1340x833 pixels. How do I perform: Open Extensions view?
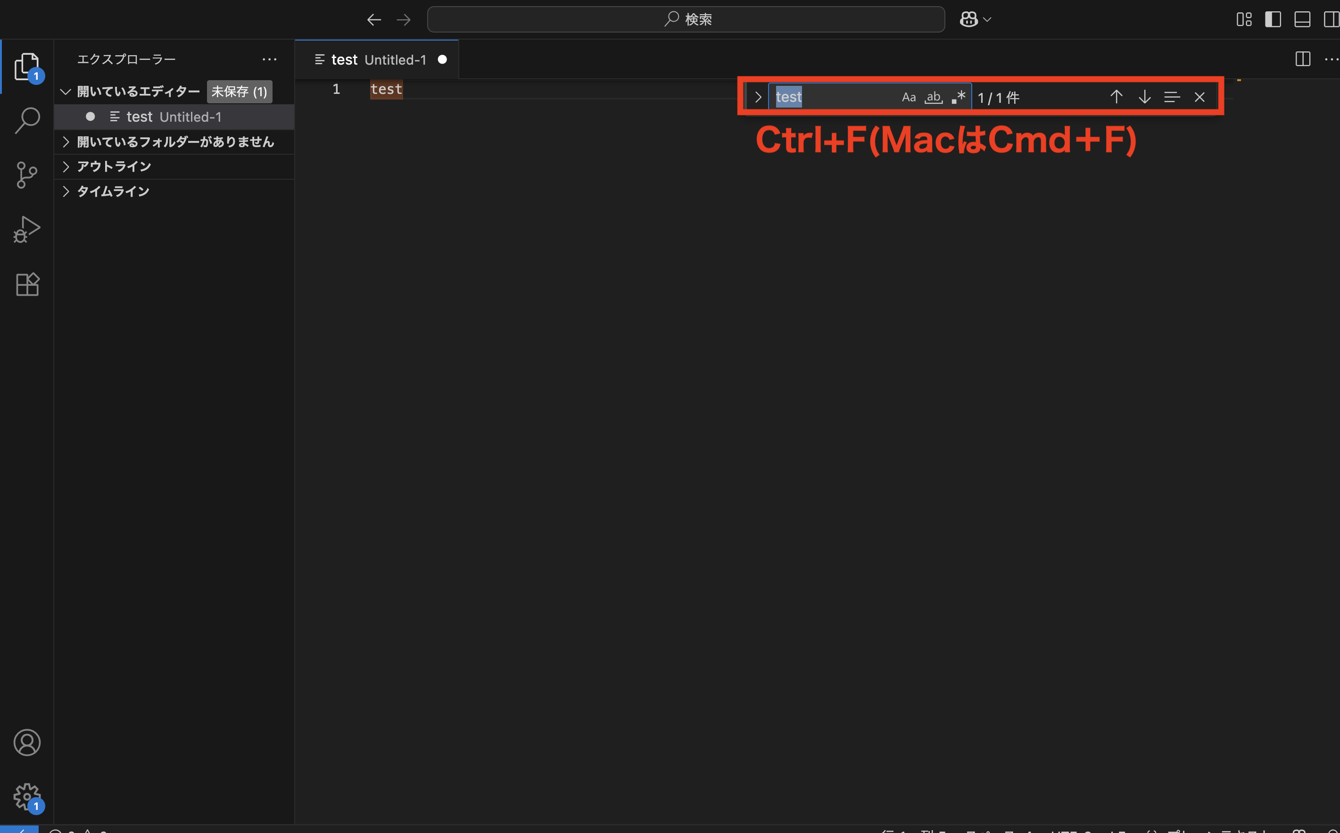pos(26,284)
